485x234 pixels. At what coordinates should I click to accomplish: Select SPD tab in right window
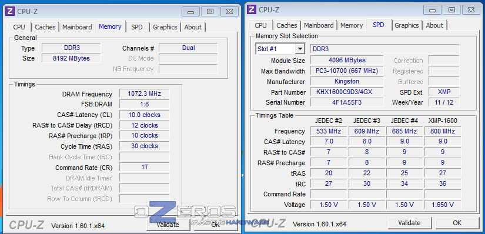point(379,25)
